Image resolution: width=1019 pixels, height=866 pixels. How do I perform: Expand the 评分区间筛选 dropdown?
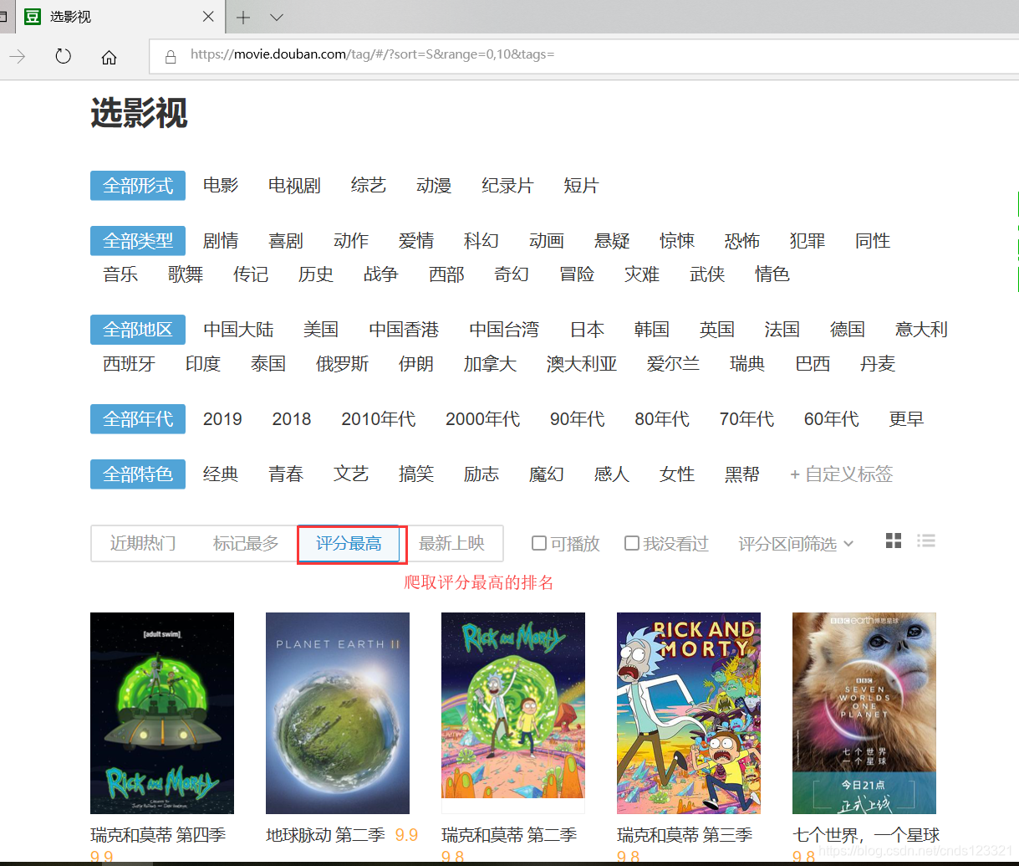(796, 544)
